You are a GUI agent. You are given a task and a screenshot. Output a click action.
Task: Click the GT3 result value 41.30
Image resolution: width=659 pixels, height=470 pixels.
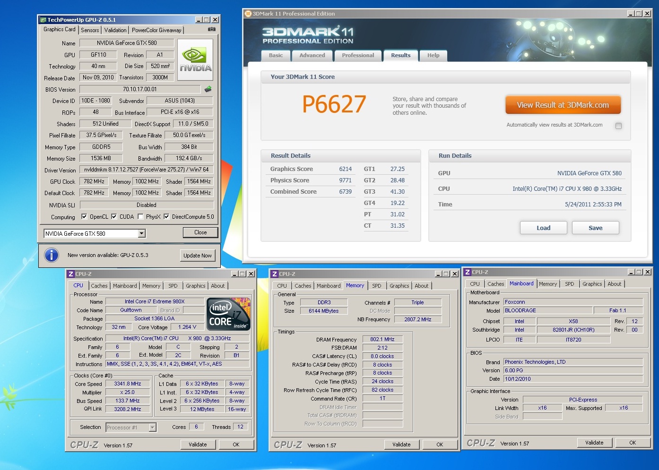coord(398,192)
